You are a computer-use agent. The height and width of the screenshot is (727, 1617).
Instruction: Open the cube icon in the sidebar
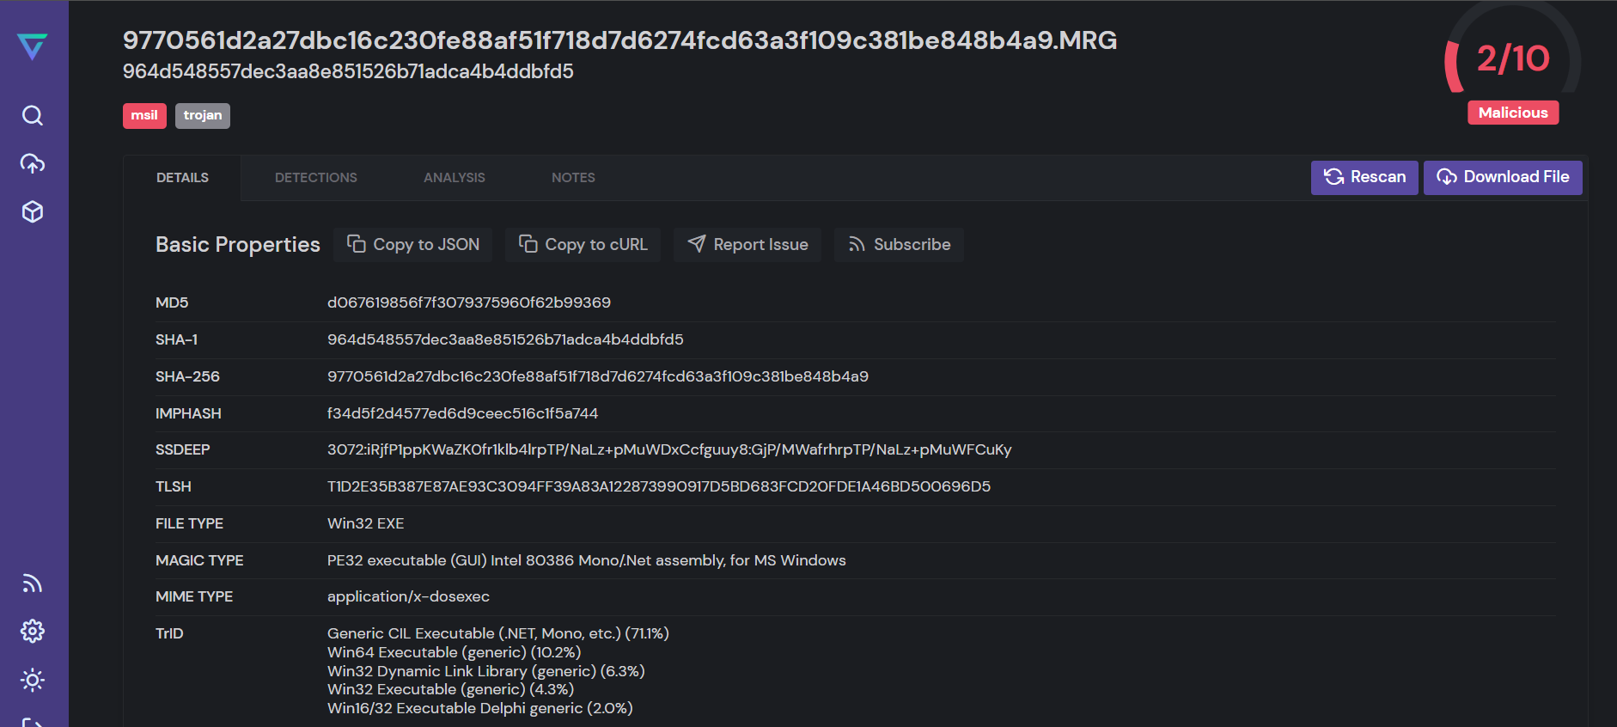coord(33,212)
